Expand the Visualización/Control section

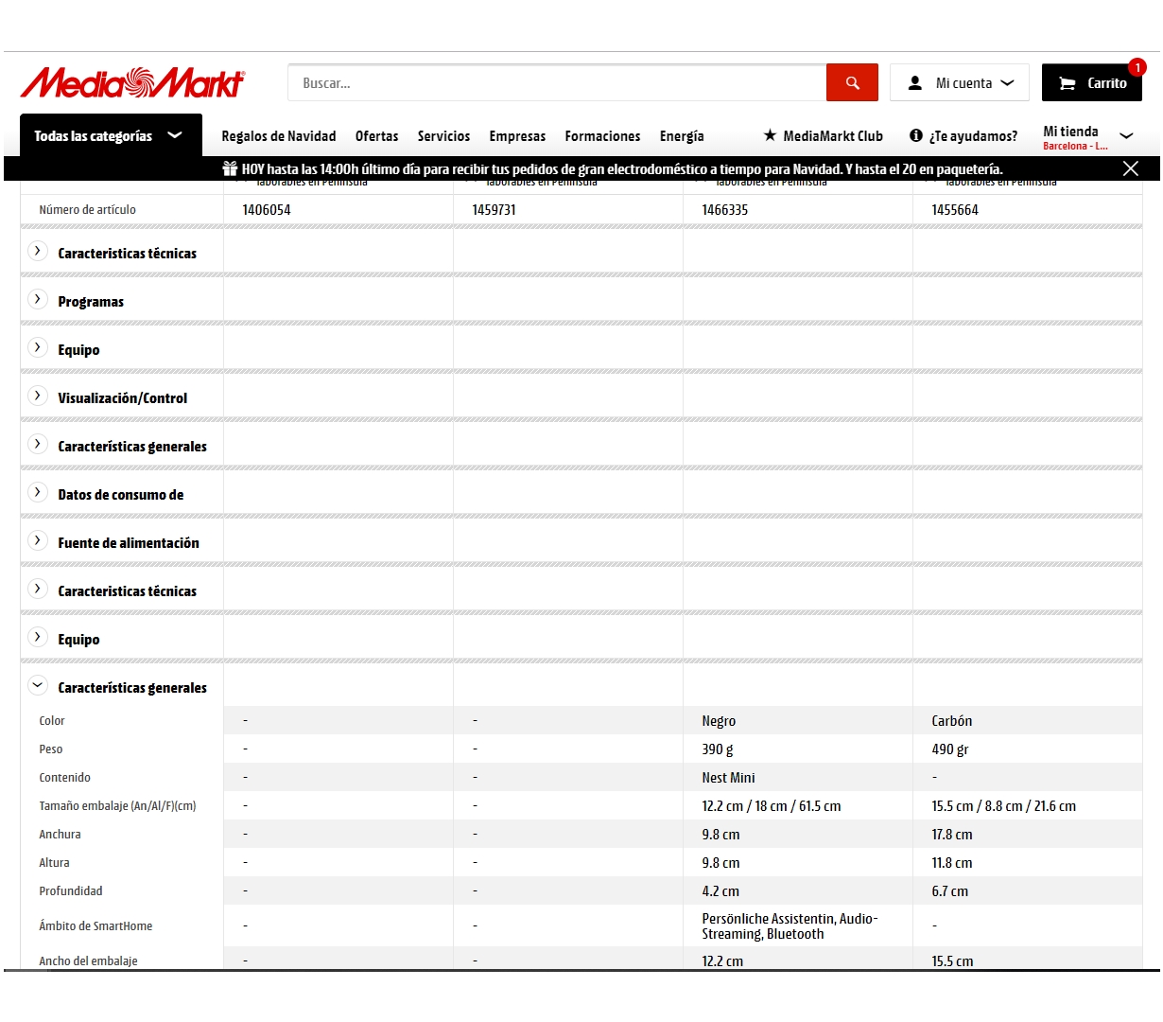[x=38, y=396]
